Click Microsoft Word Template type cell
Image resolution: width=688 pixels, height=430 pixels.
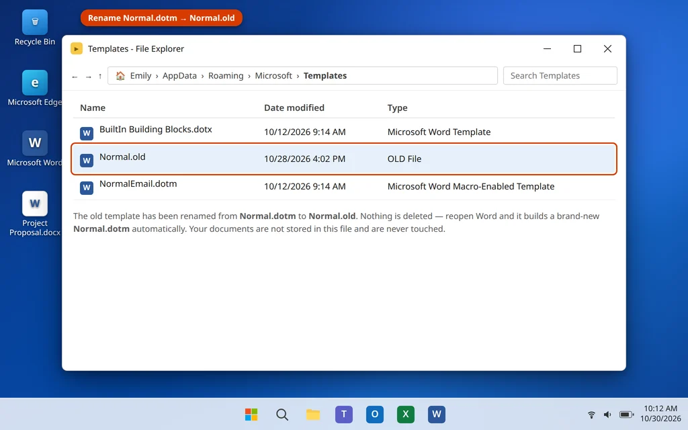[439, 132]
